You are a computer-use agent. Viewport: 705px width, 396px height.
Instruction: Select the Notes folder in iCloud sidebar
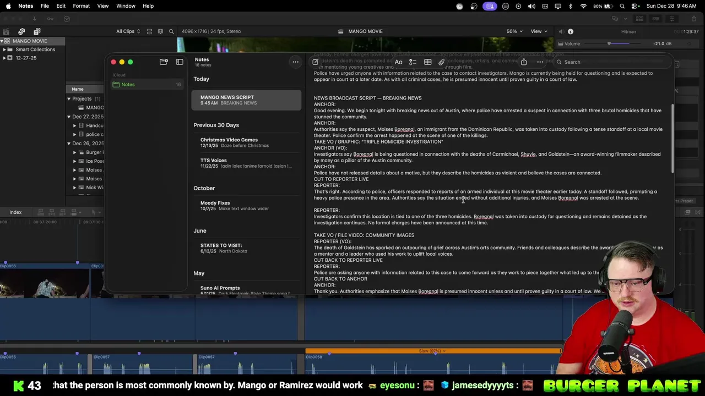click(x=147, y=85)
